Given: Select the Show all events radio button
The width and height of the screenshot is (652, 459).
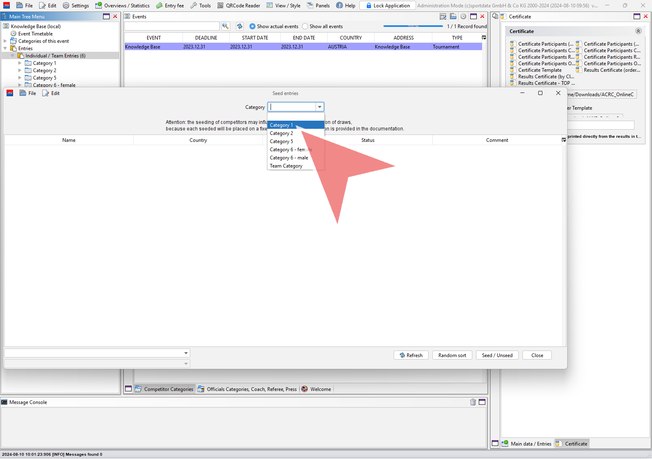Looking at the screenshot, I should pyautogui.click(x=305, y=26).
